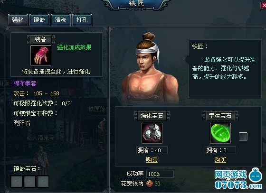
Task: Switch to the 强化 tab
Action: tap(18, 20)
